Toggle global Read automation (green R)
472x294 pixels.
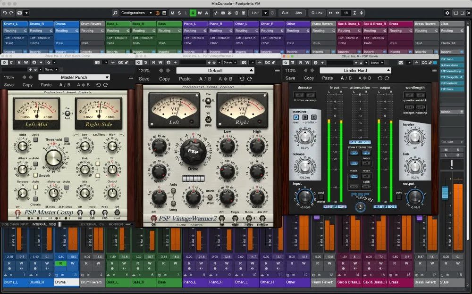pyautogui.click(x=193, y=13)
